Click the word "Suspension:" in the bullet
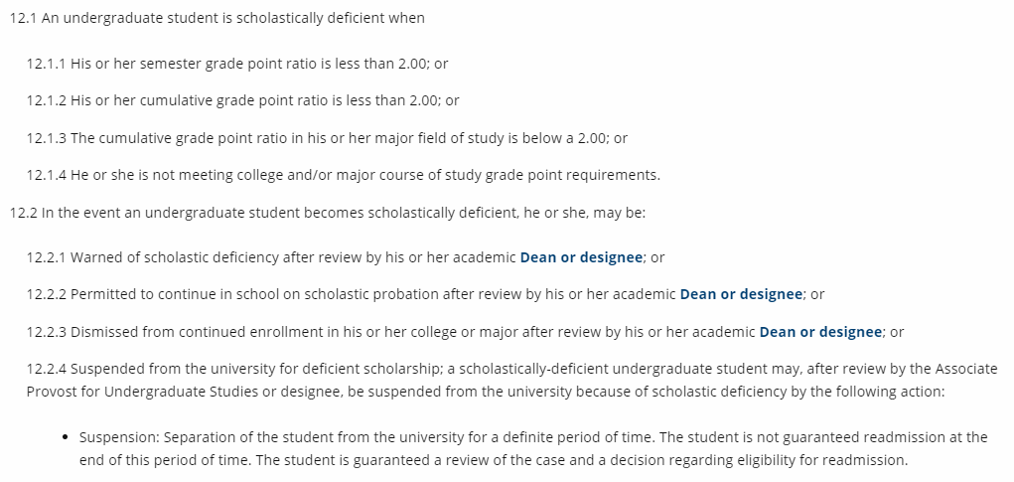 (119, 437)
